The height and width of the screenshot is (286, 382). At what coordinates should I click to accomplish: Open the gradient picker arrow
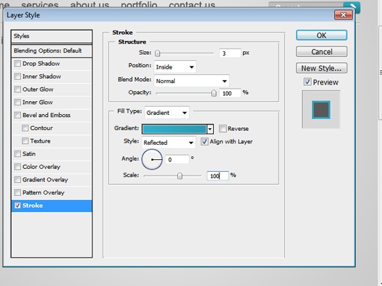(210, 129)
